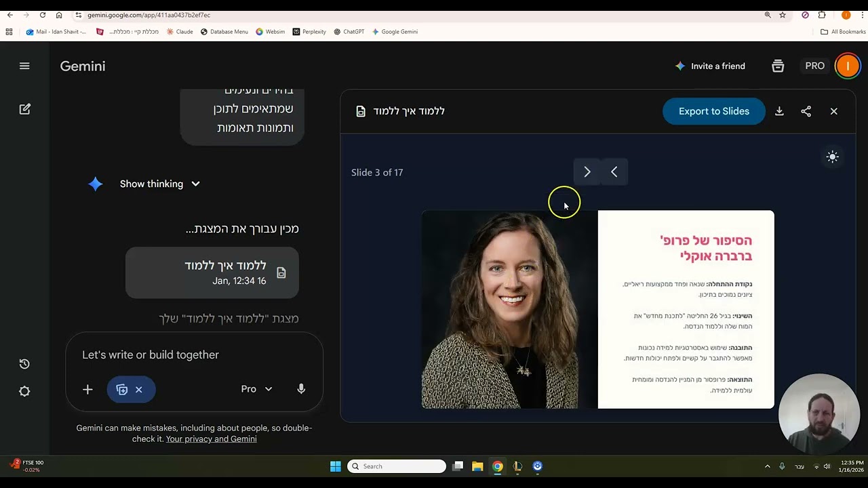Open Google Gemini bookmark
The width and height of the screenshot is (868, 488).
tap(395, 31)
